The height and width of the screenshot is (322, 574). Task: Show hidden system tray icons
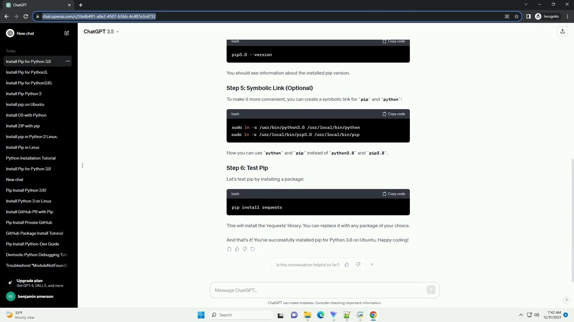click(x=521, y=315)
